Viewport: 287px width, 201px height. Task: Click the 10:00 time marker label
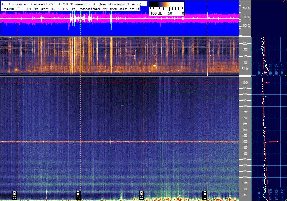click(x=141, y=195)
